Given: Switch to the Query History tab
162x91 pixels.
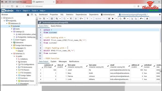Looking at the screenshot, I should tap(56, 26).
